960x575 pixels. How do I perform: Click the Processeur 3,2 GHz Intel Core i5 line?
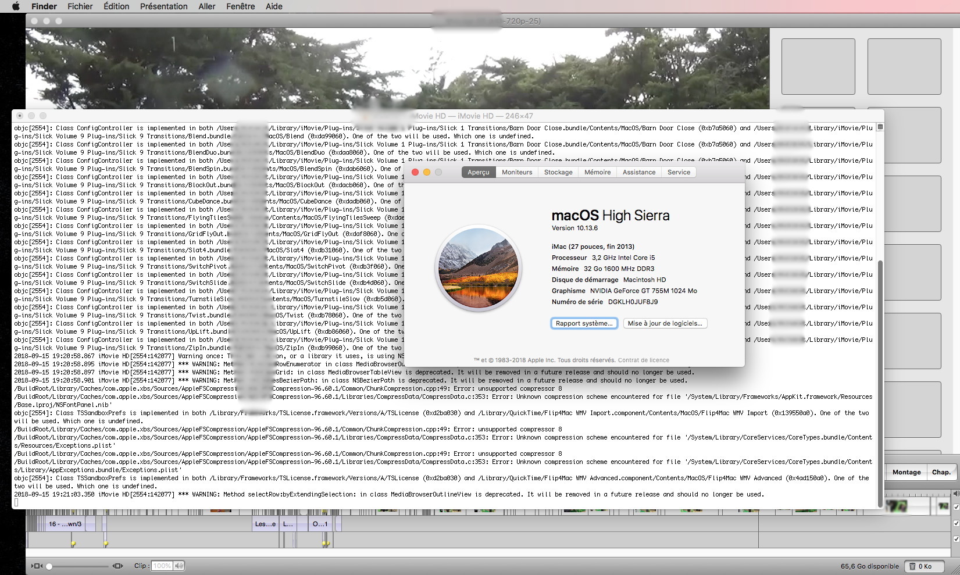[x=603, y=258]
